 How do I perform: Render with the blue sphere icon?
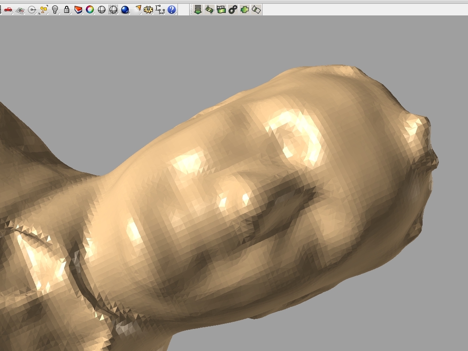click(125, 10)
